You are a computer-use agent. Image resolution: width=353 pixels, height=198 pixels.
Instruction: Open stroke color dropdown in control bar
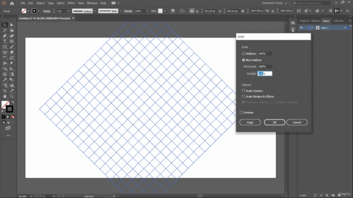[39, 11]
